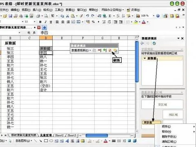Viewport: 196px width, 147px height.
Task: Open the 自选图形 AutoShapes dropdown
Action: tap(24, 141)
